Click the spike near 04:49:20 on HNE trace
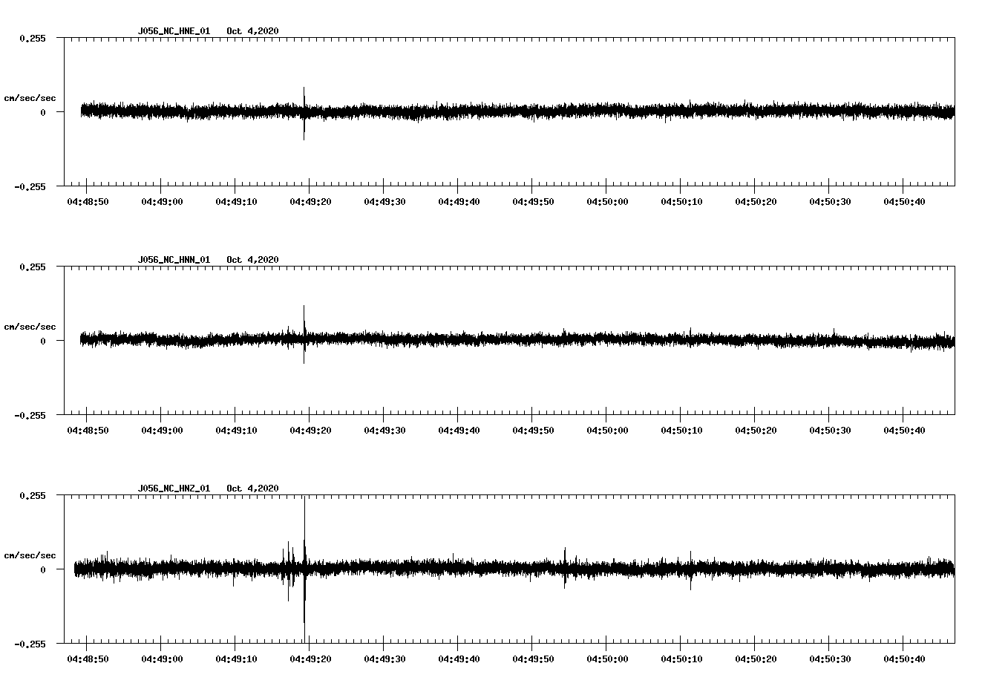Image resolution: width=1008 pixels, height=686 pixels. coord(304,111)
